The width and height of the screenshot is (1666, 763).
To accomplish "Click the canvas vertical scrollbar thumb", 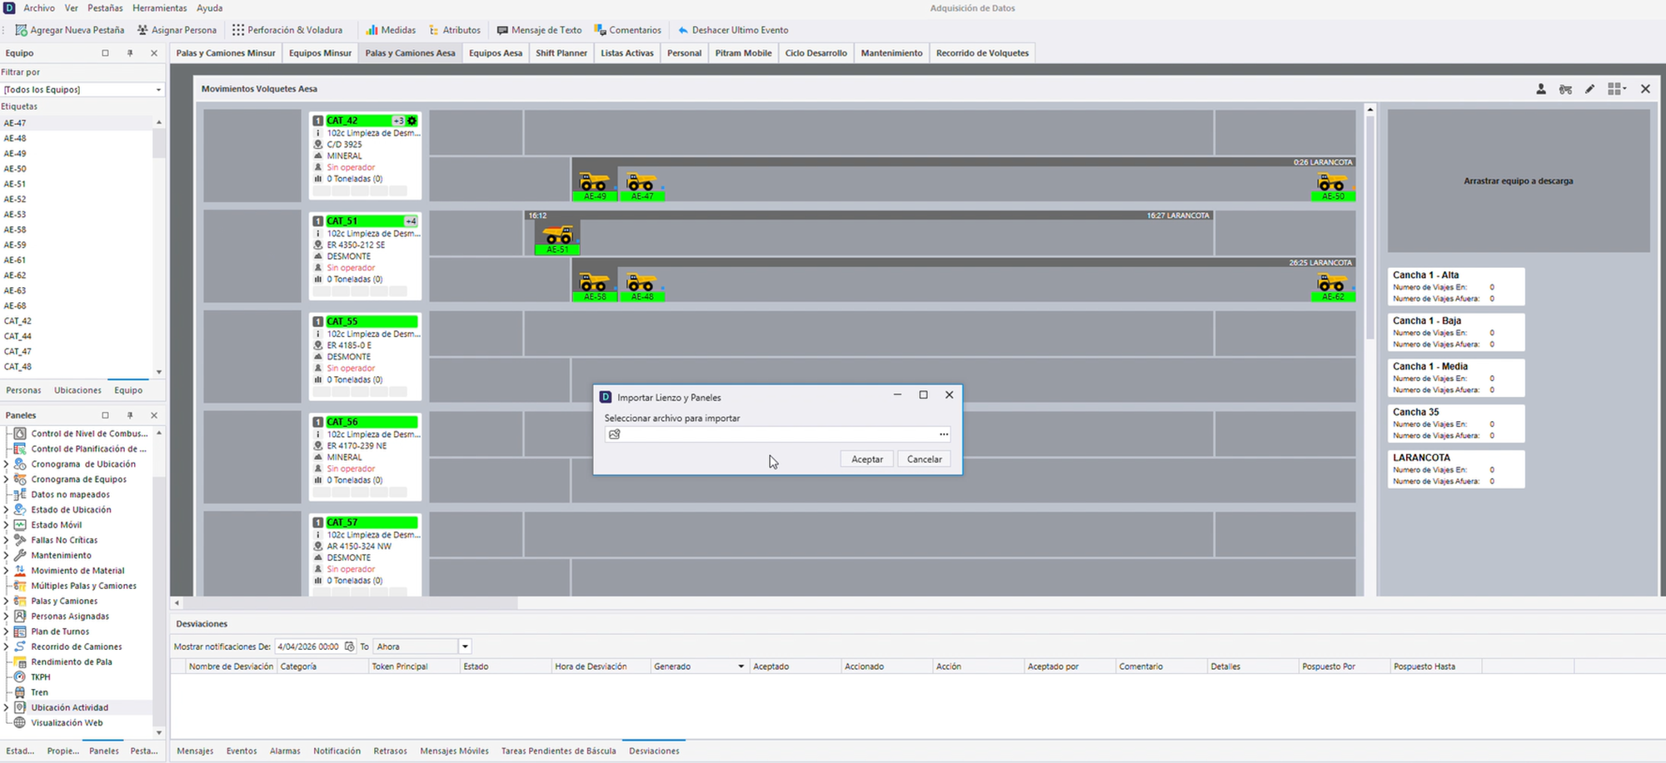I will (1370, 226).
